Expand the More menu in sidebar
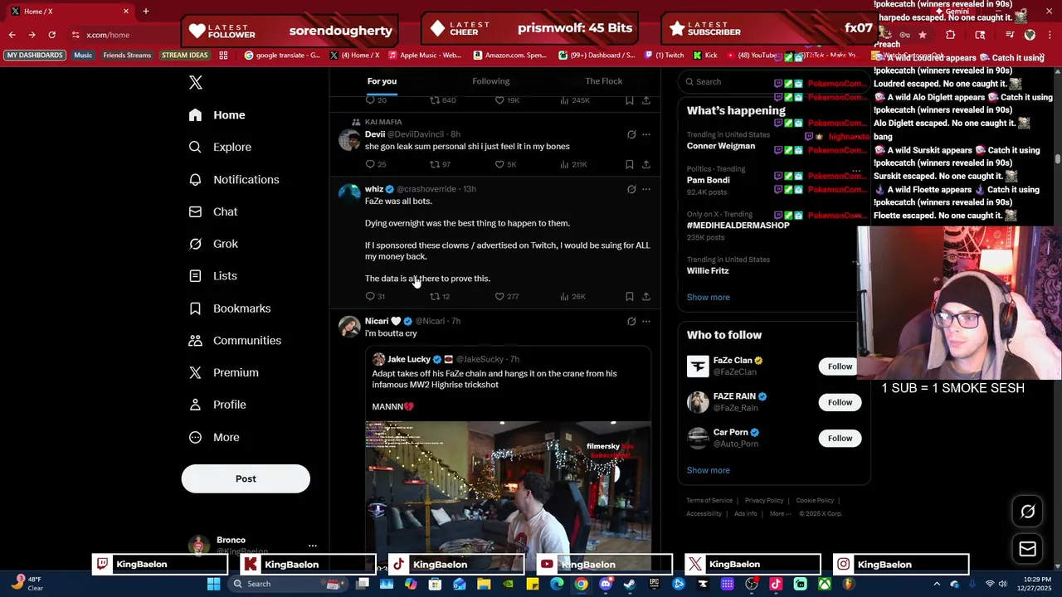Screen dimensions: 1062x597 pyautogui.click(x=214, y=437)
